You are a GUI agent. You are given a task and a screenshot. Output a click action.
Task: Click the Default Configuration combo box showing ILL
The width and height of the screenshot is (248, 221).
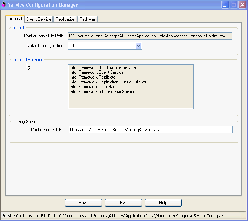pyautogui.click(x=102, y=46)
